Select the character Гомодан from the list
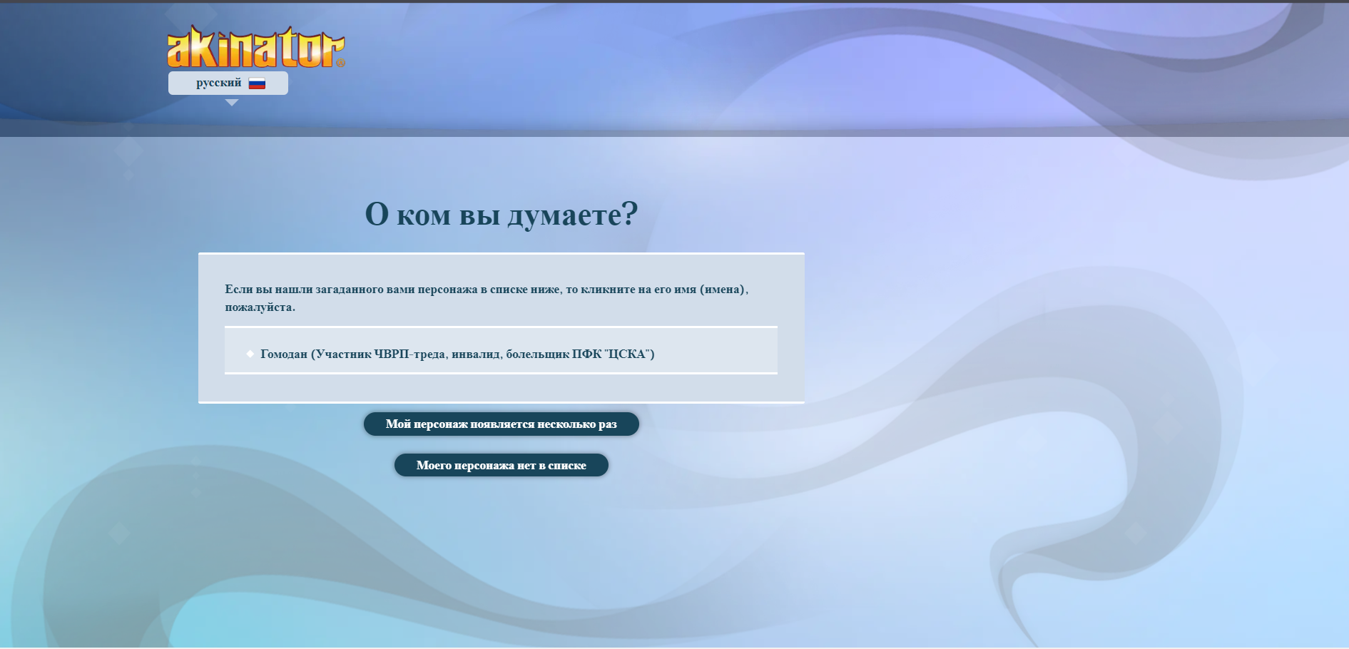The image size is (1349, 649). point(457,354)
